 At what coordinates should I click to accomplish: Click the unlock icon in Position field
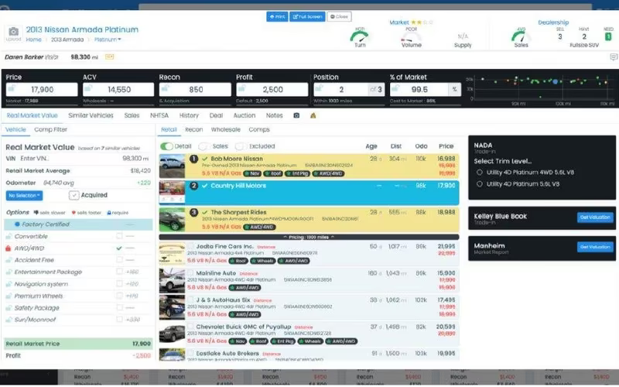320,88
